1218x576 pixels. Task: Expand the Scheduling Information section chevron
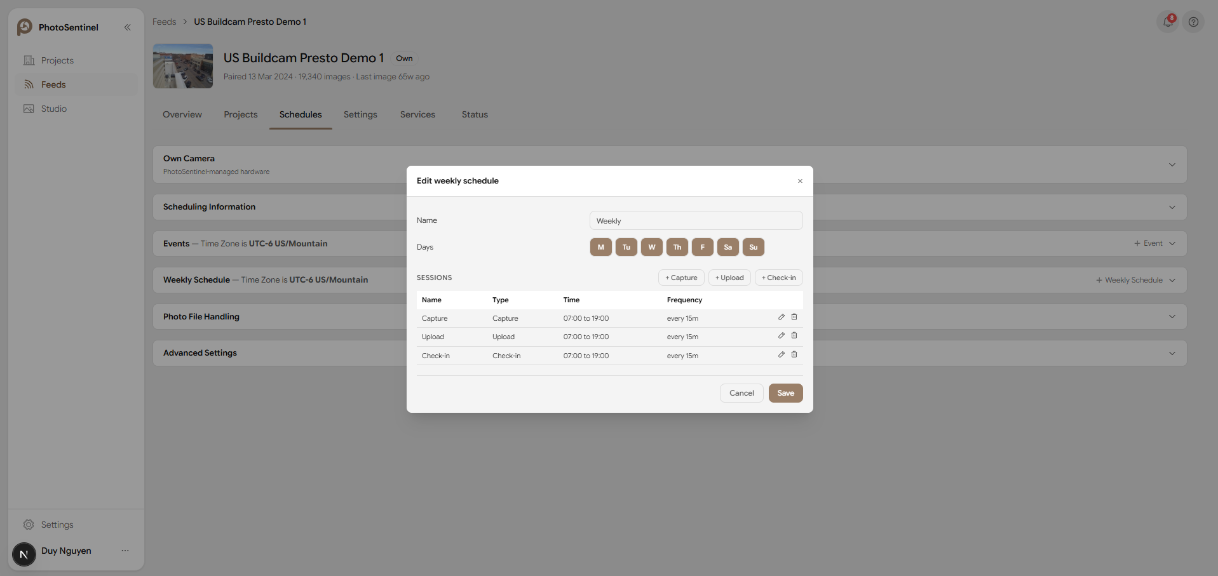point(1172,207)
